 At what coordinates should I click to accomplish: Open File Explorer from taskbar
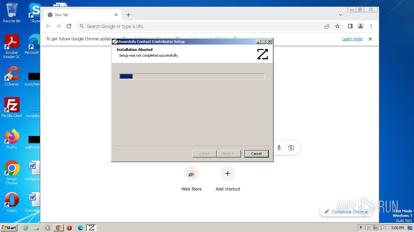[x=37, y=228]
